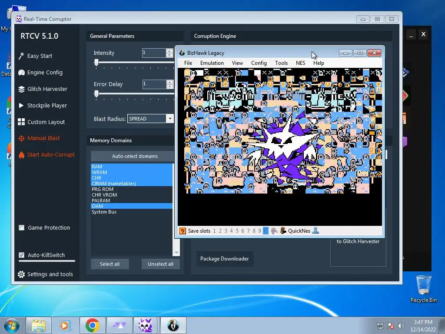Screen dimensions: 445x334
Task: Deselect the CHR memory domain
Action: [x=131, y=178]
